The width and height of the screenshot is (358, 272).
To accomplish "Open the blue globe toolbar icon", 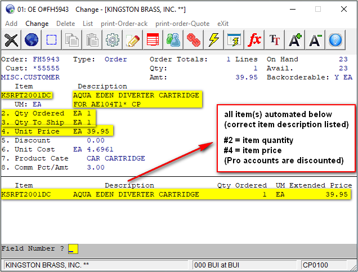I will pos(32,40).
